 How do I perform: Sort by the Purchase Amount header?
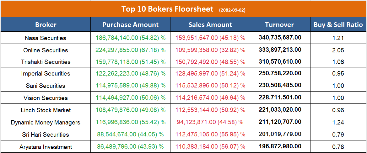coord(131,25)
